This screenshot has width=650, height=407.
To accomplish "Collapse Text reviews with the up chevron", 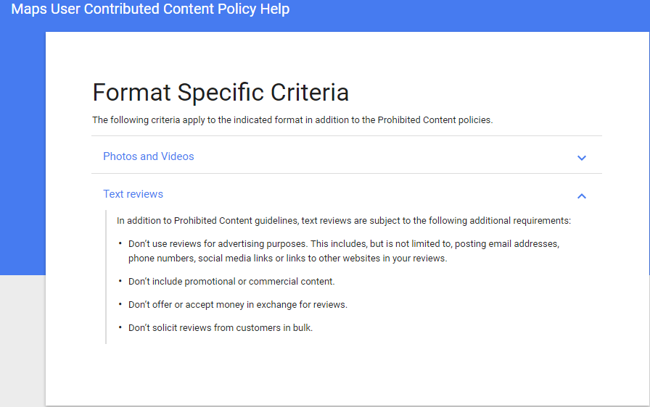I will click(582, 196).
